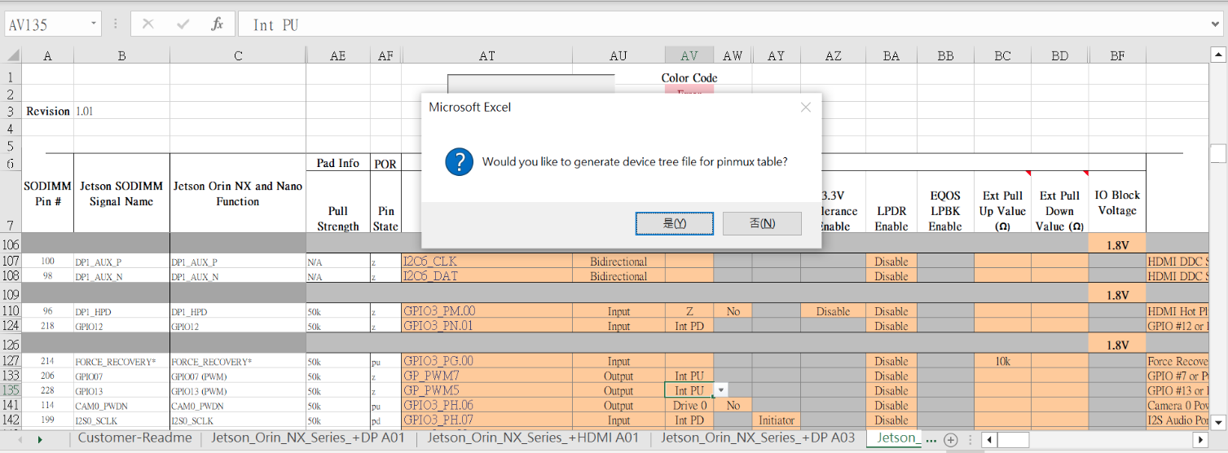Select the IO Block Voltage header cell
Screen dimensions: 1228x453
click(1117, 202)
